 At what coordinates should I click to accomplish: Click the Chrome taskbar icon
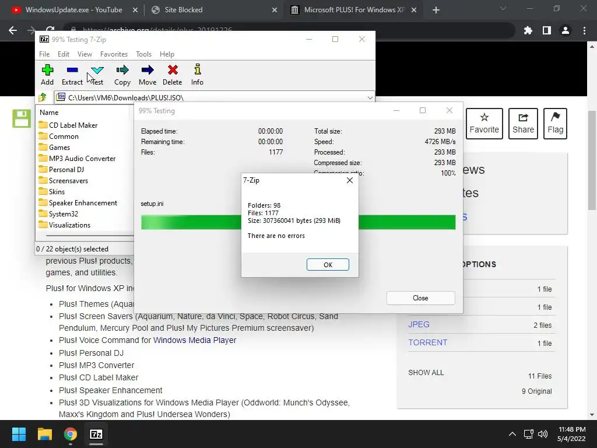71,434
